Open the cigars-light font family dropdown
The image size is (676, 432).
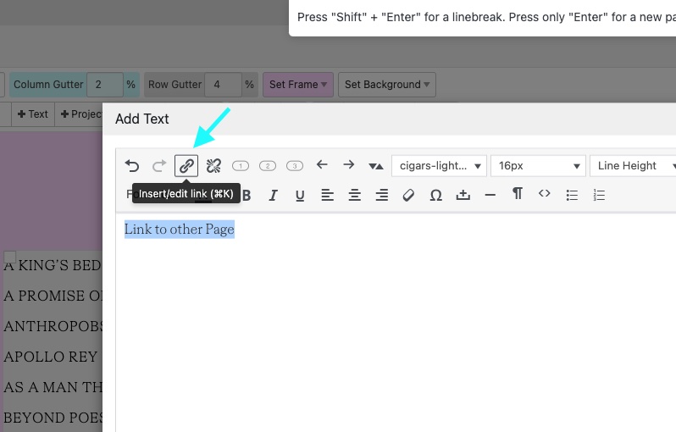point(440,166)
